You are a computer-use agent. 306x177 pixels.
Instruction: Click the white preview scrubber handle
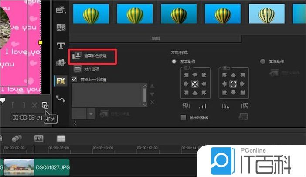[x=3, y=101]
